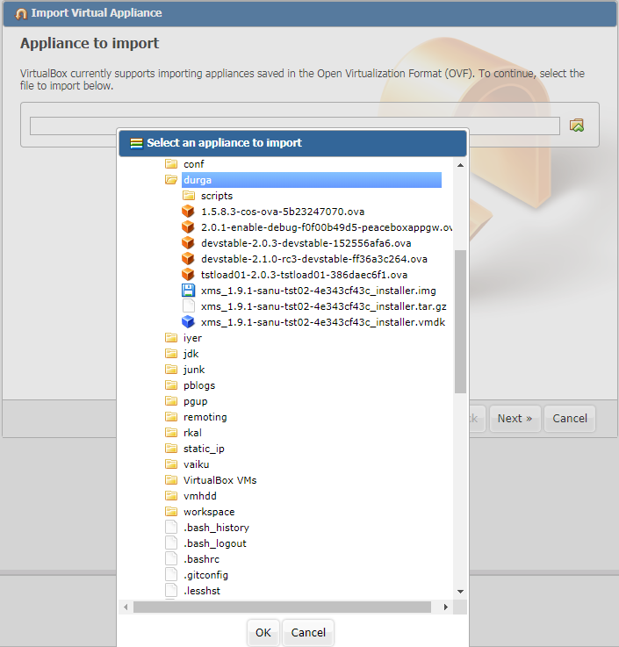This screenshot has height=647, width=619.
Task: Click the open folder icon beside durga
Action: [171, 180]
